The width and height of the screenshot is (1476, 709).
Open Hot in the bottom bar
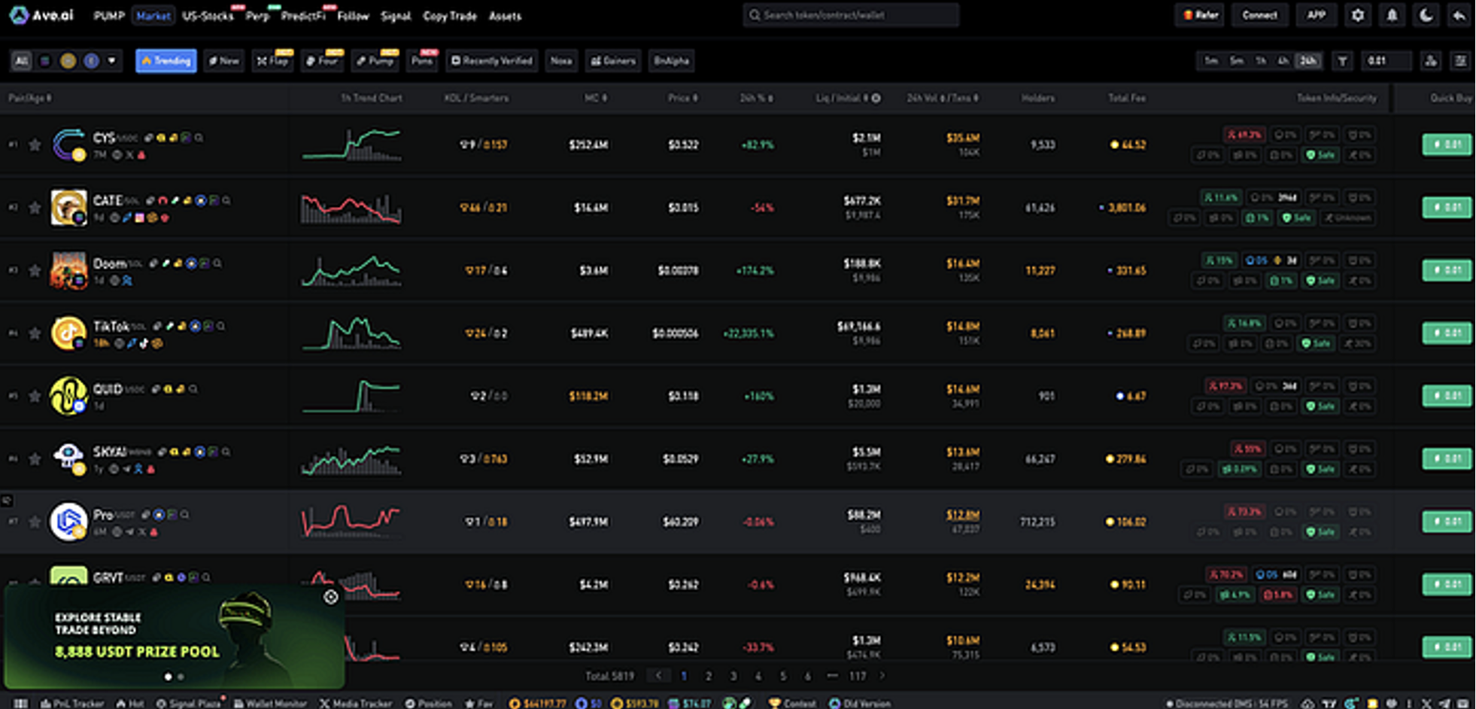[130, 703]
